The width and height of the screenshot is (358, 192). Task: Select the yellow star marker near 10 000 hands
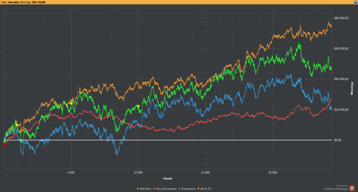click(x=139, y=106)
